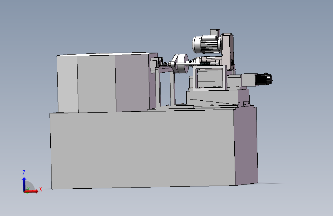Viewport: 333px width, 216px height.
Task: Select the tall gearbox housing beside the top motor
Action: [228, 52]
